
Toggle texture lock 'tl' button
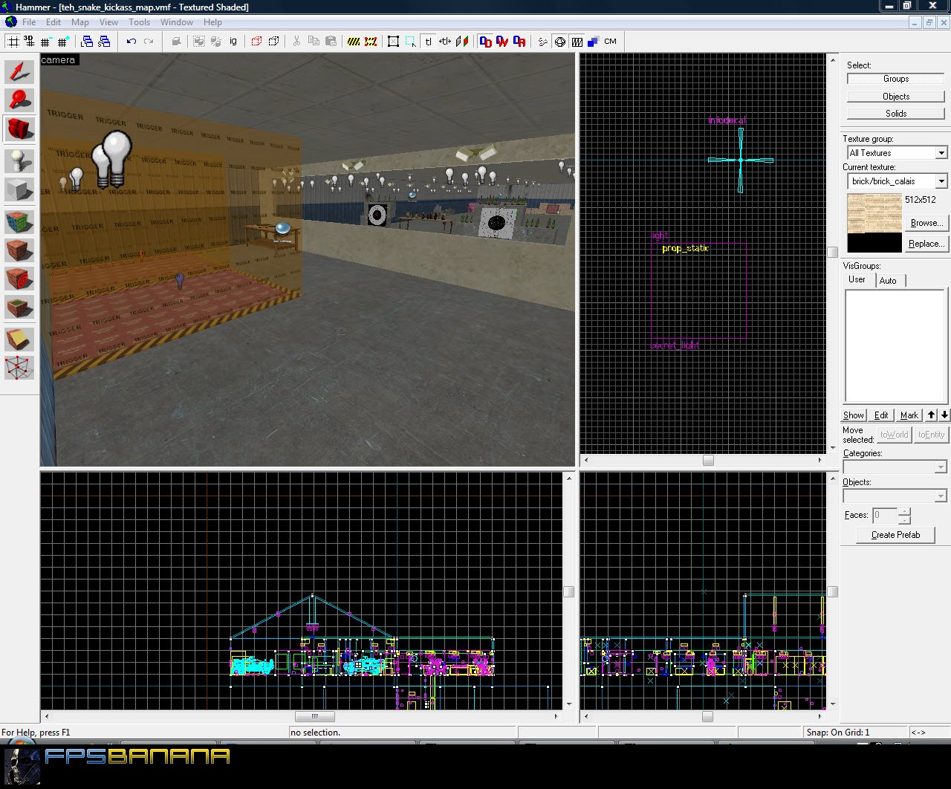[x=428, y=42]
